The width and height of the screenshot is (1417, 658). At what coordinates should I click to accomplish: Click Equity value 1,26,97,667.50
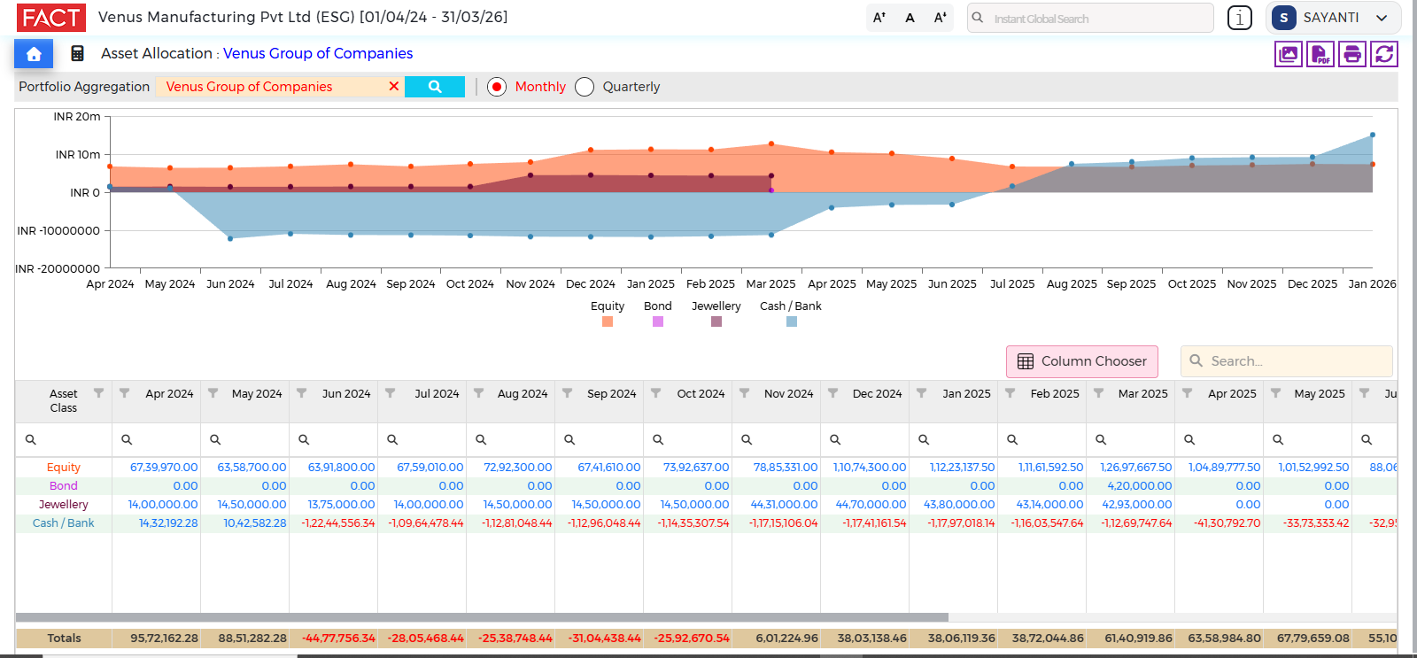click(1136, 468)
